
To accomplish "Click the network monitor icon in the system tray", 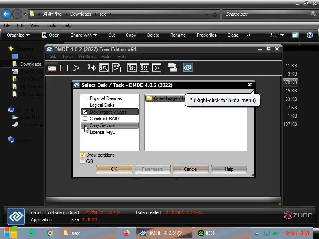I will (x=266, y=233).
